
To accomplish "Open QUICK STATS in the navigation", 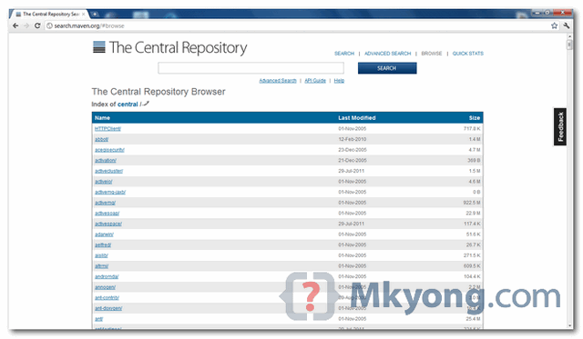I will pyautogui.click(x=467, y=54).
